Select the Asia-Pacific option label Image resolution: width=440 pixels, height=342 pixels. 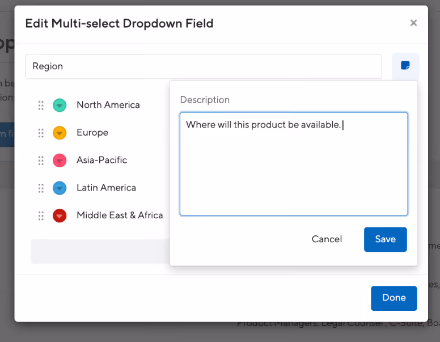point(101,160)
